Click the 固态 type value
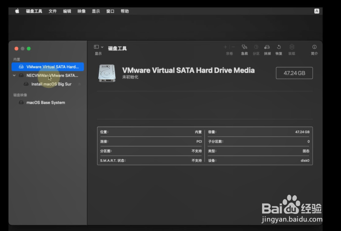The height and width of the screenshot is (231, 341). click(x=306, y=151)
